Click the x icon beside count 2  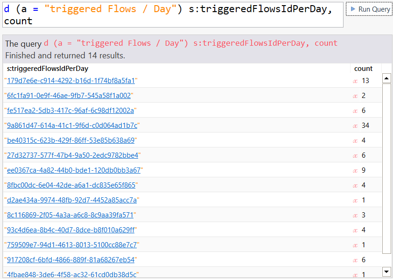(x=355, y=96)
